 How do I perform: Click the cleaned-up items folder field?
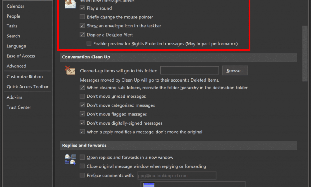190,71
